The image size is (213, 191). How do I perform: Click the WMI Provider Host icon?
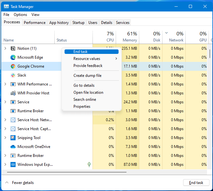coord(13,93)
